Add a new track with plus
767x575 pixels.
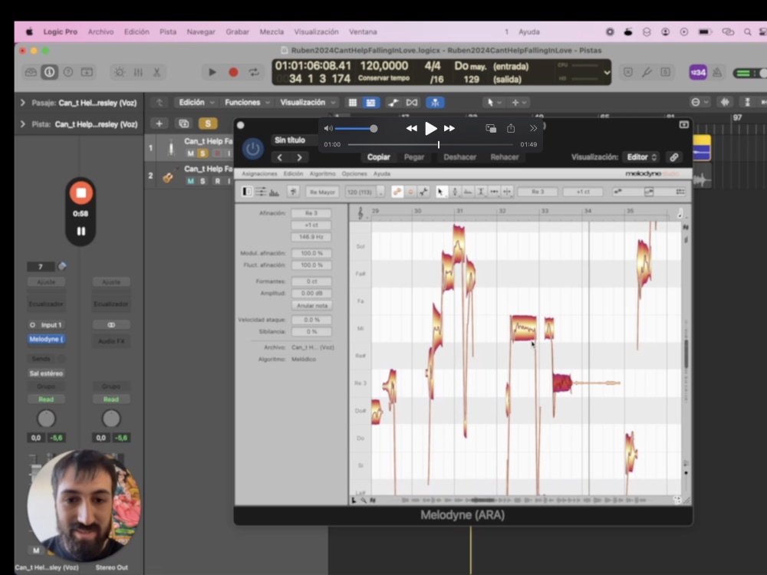(x=159, y=123)
